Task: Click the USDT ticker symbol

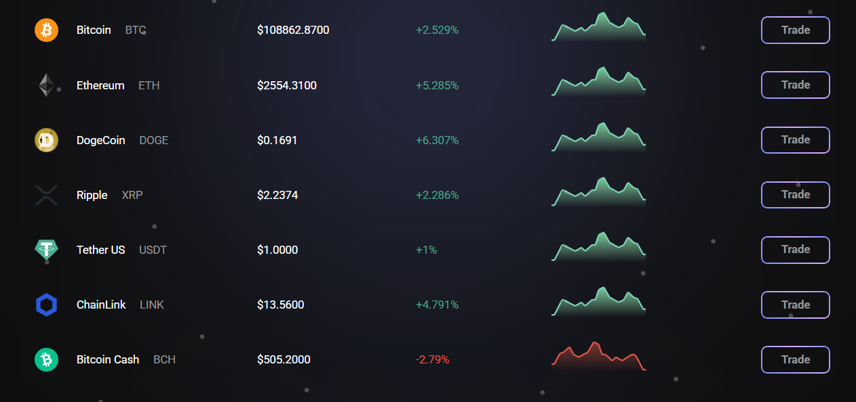Action: [x=153, y=250]
